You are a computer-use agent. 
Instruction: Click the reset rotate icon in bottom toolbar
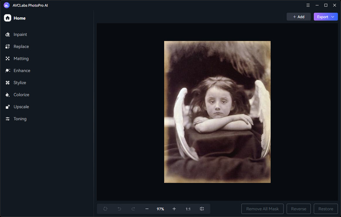[105, 209]
